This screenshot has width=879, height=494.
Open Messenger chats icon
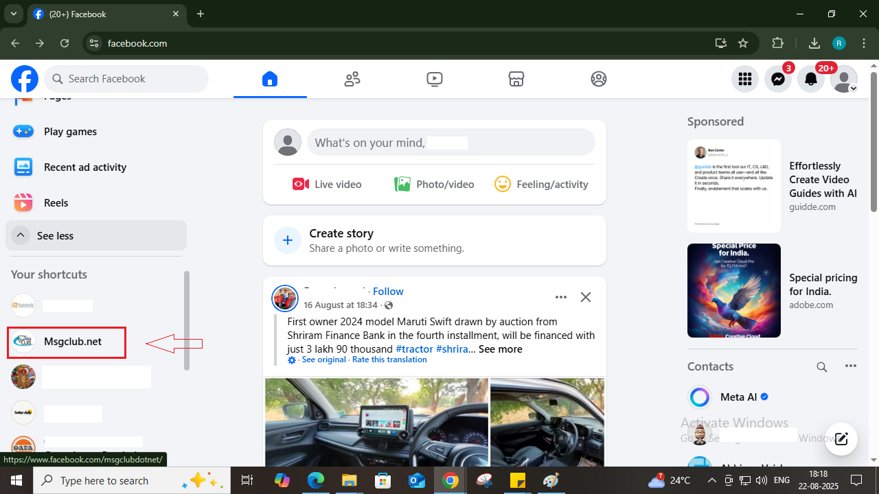coord(777,80)
